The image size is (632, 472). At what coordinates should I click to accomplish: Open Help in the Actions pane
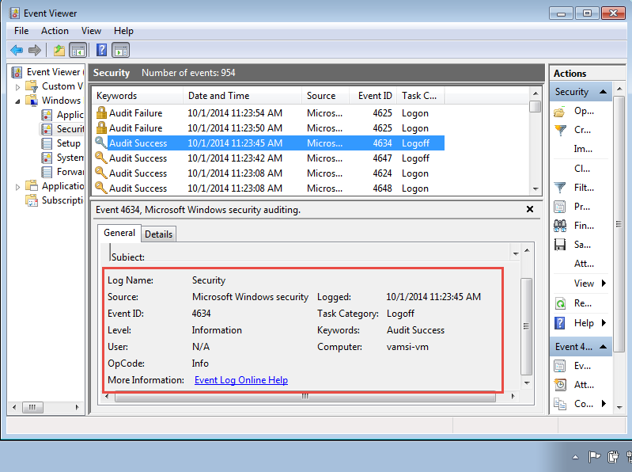[x=584, y=323]
